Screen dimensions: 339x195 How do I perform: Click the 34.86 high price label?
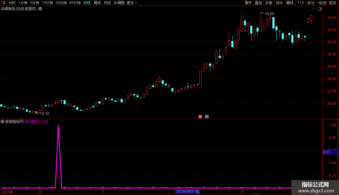click(269, 13)
